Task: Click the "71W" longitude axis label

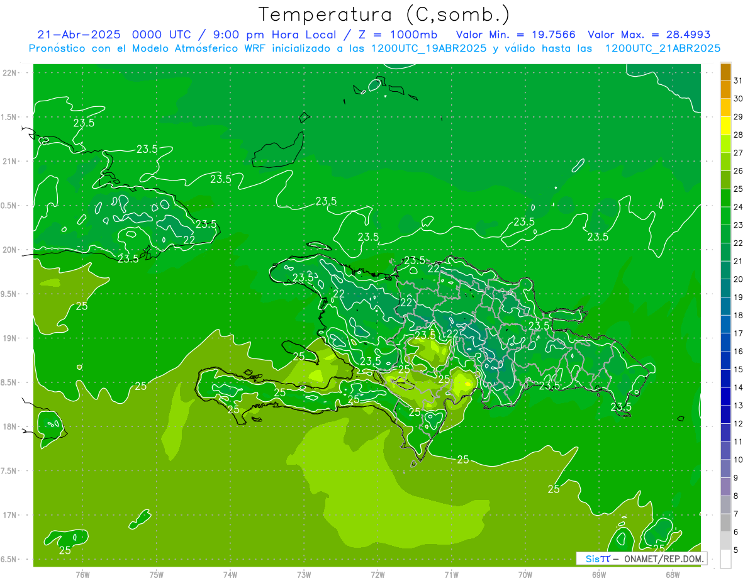Action: pyautogui.click(x=451, y=574)
